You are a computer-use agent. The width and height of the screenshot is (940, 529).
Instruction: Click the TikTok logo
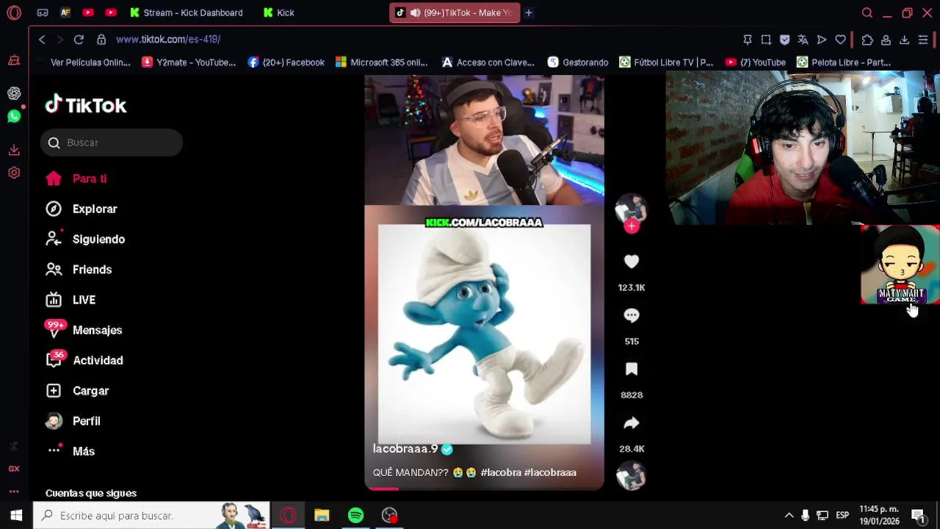86,106
